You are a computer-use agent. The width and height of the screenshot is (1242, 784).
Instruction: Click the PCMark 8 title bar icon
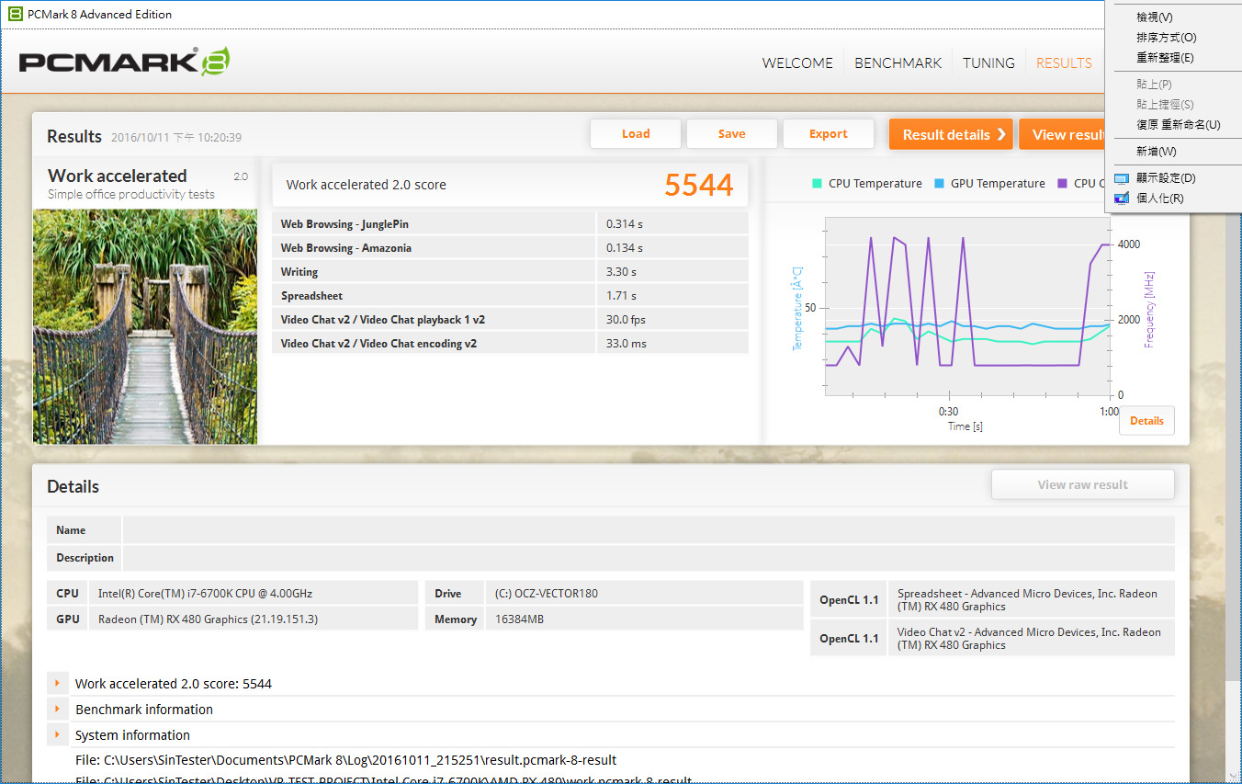coord(15,14)
